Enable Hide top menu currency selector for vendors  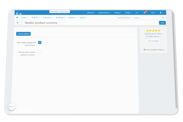click(x=39, y=52)
